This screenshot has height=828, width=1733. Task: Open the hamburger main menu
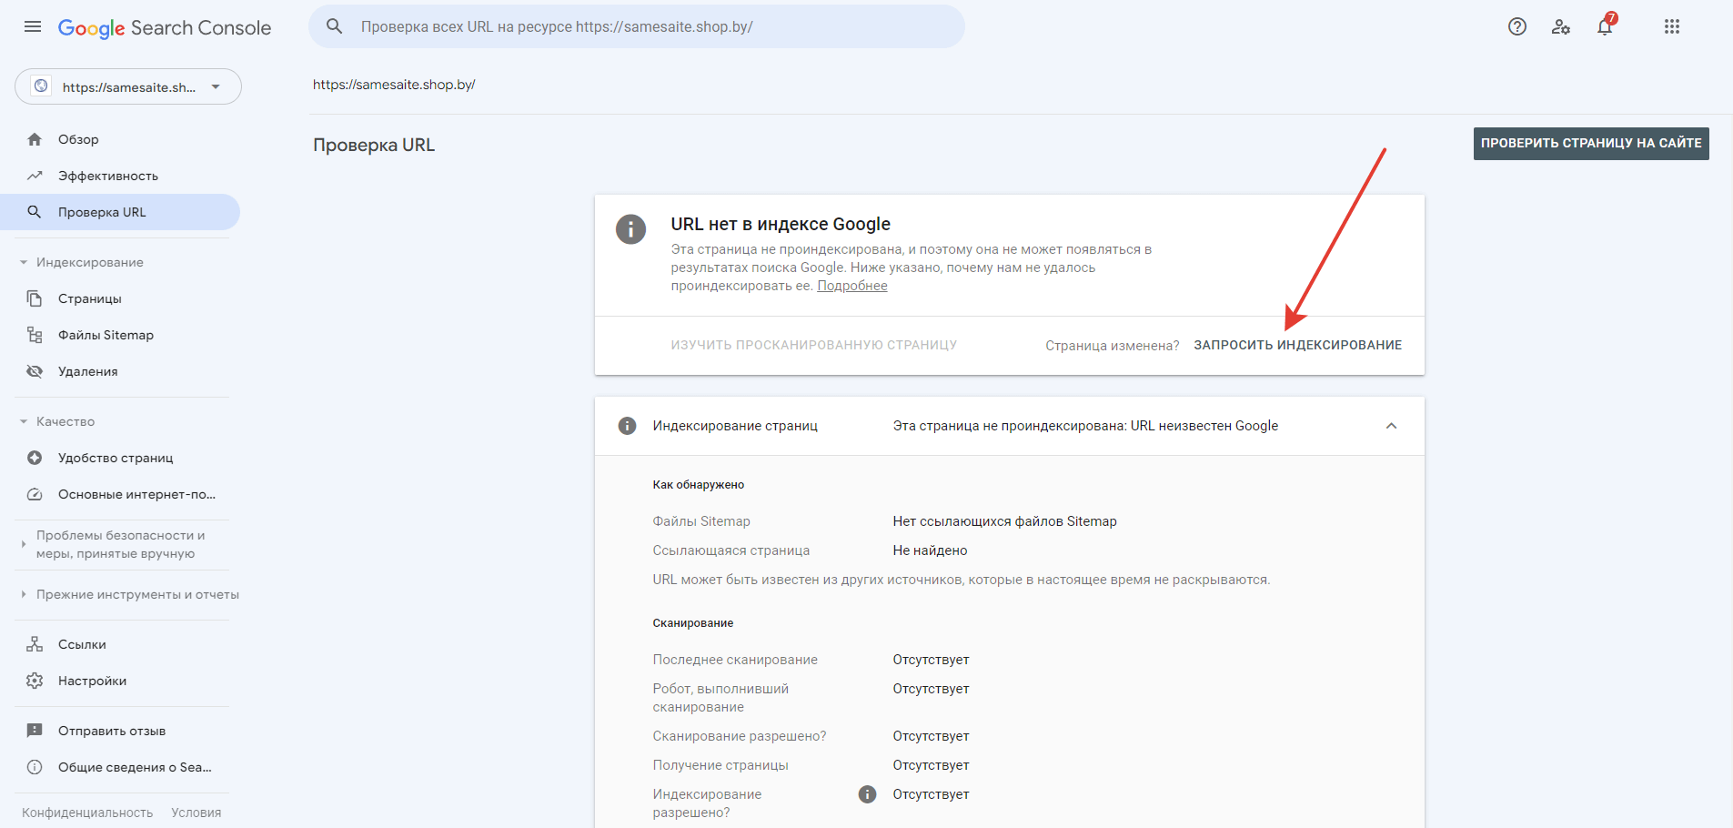33,26
